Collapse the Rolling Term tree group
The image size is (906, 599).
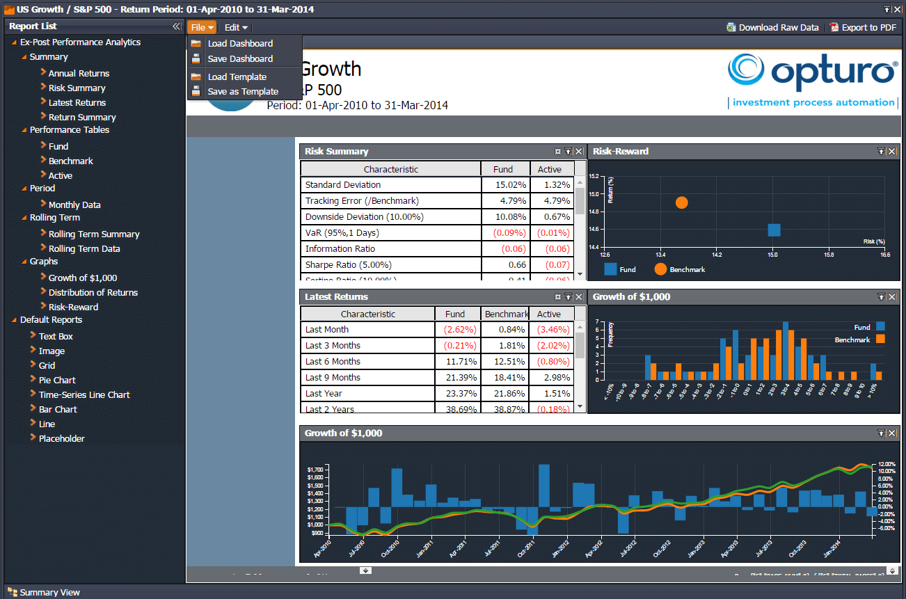[24, 218]
